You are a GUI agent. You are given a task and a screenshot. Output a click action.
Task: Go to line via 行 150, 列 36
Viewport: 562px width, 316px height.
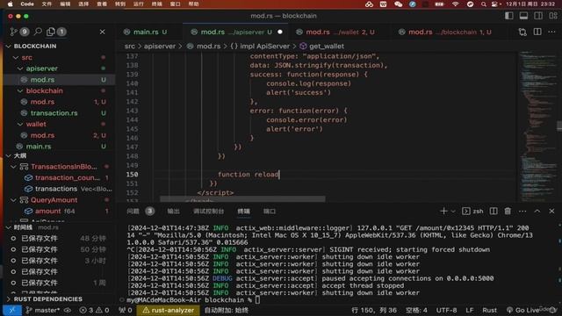[374, 310]
